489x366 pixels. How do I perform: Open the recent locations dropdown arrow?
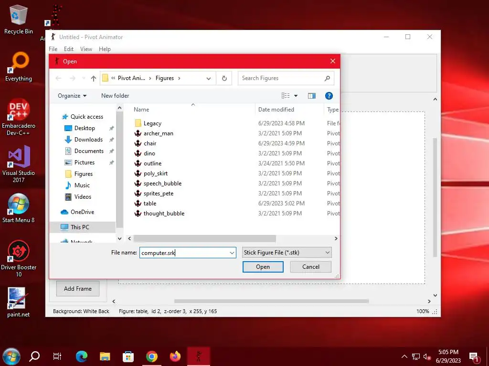pyautogui.click(x=83, y=78)
